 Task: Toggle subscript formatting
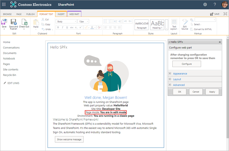(x=76, y=27)
